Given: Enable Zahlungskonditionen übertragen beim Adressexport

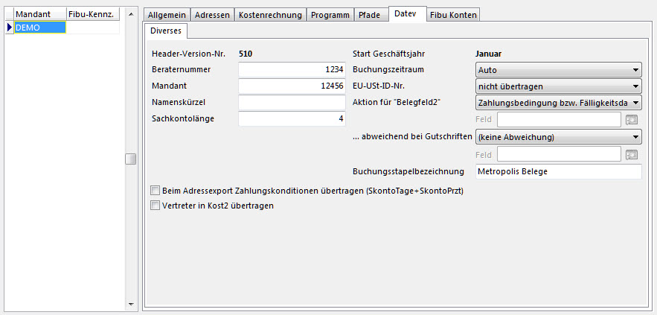Looking at the screenshot, I should click(156, 191).
